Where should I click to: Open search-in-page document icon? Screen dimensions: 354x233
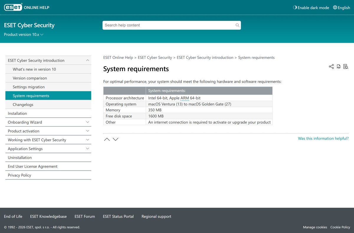coord(346,66)
